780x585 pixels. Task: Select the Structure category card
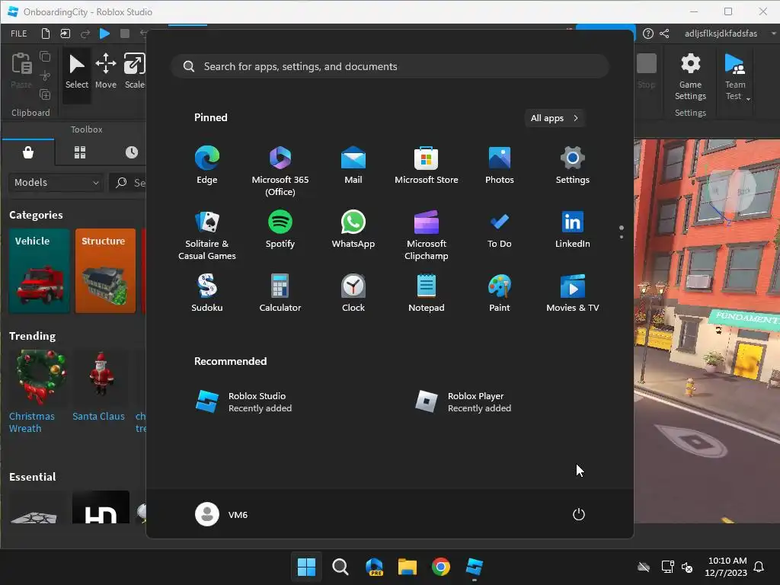pyautogui.click(x=105, y=270)
